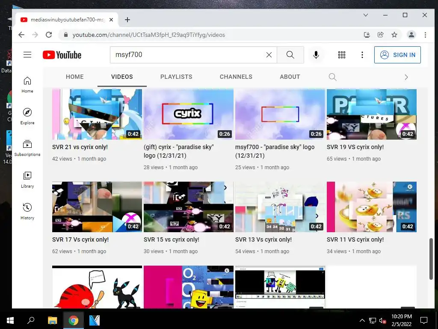Open SVR 19 VS cyrix only! title
Viewport: 438px width, 329px height.
tap(355, 147)
